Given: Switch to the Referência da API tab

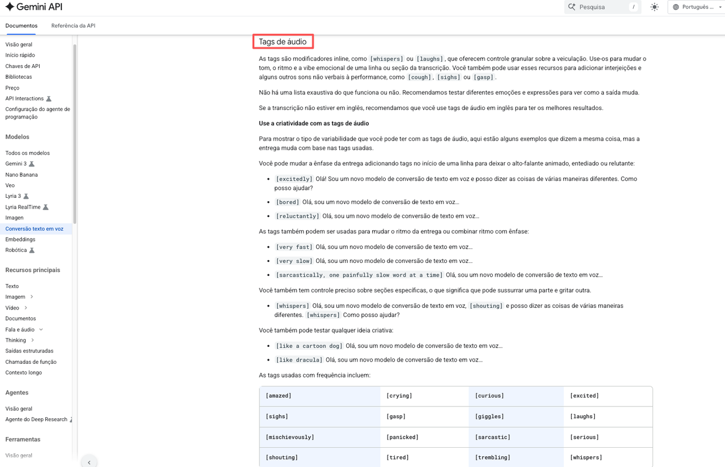Looking at the screenshot, I should (73, 26).
